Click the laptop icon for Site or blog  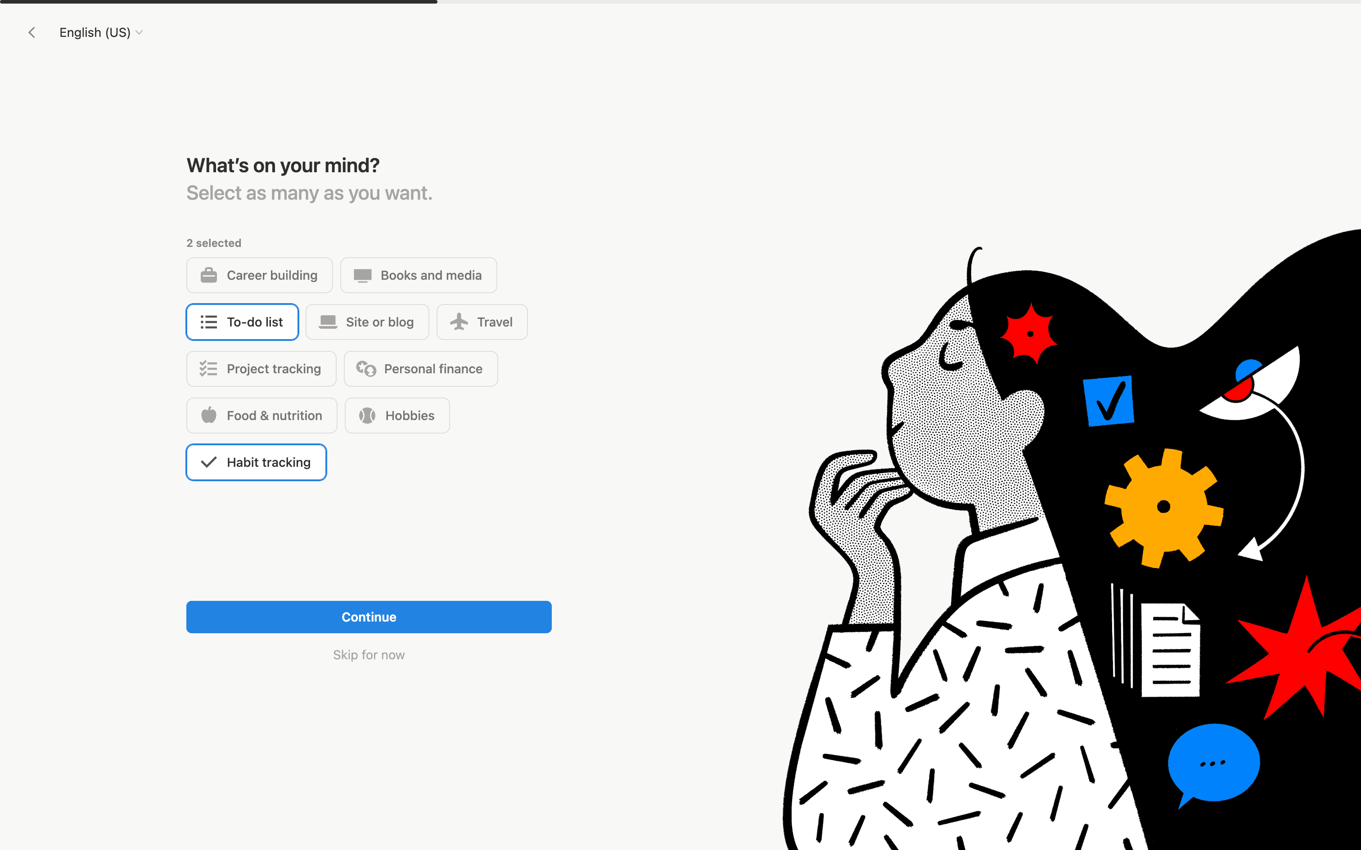328,322
